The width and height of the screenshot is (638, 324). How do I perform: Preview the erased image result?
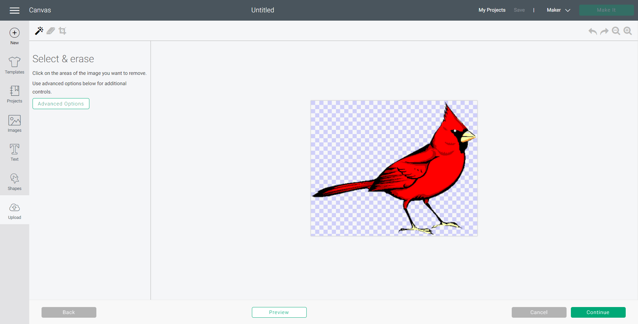(x=279, y=312)
